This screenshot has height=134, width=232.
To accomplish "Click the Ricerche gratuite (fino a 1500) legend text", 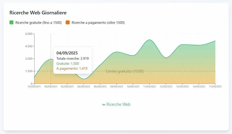I will pyautogui.click(x=38, y=23).
